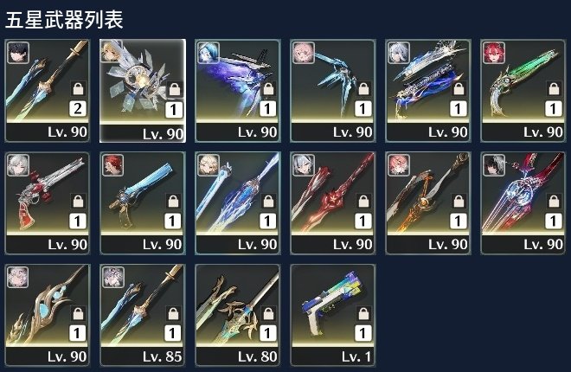The width and height of the screenshot is (571, 372).
Task: Click the blue-haired character portrait on purple weapon
Action: tap(209, 53)
